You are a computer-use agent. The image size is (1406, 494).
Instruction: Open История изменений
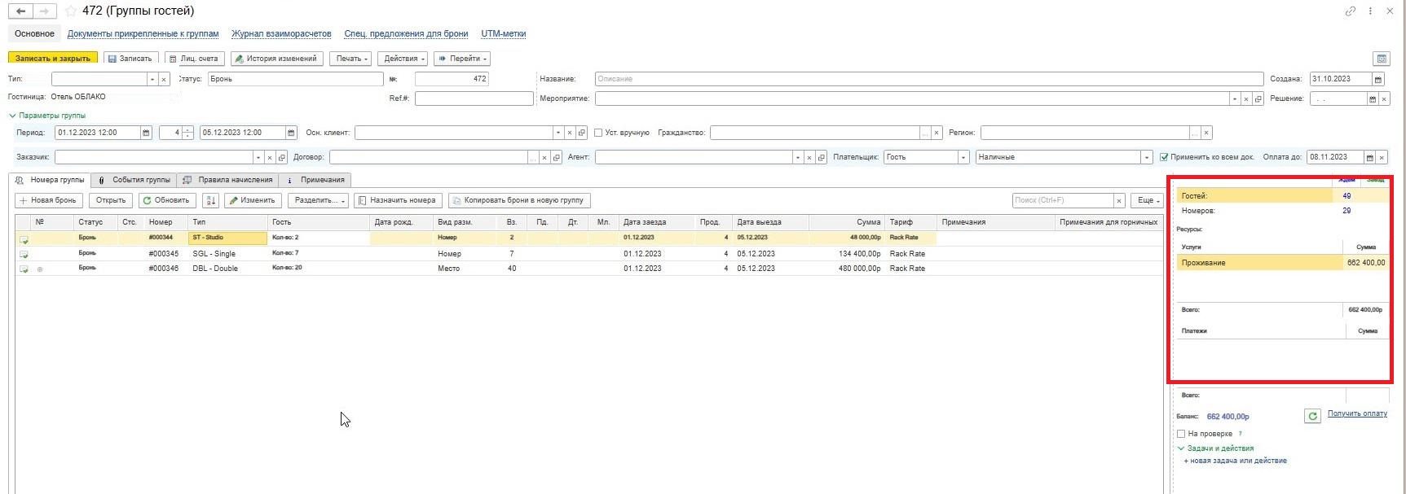coord(276,59)
